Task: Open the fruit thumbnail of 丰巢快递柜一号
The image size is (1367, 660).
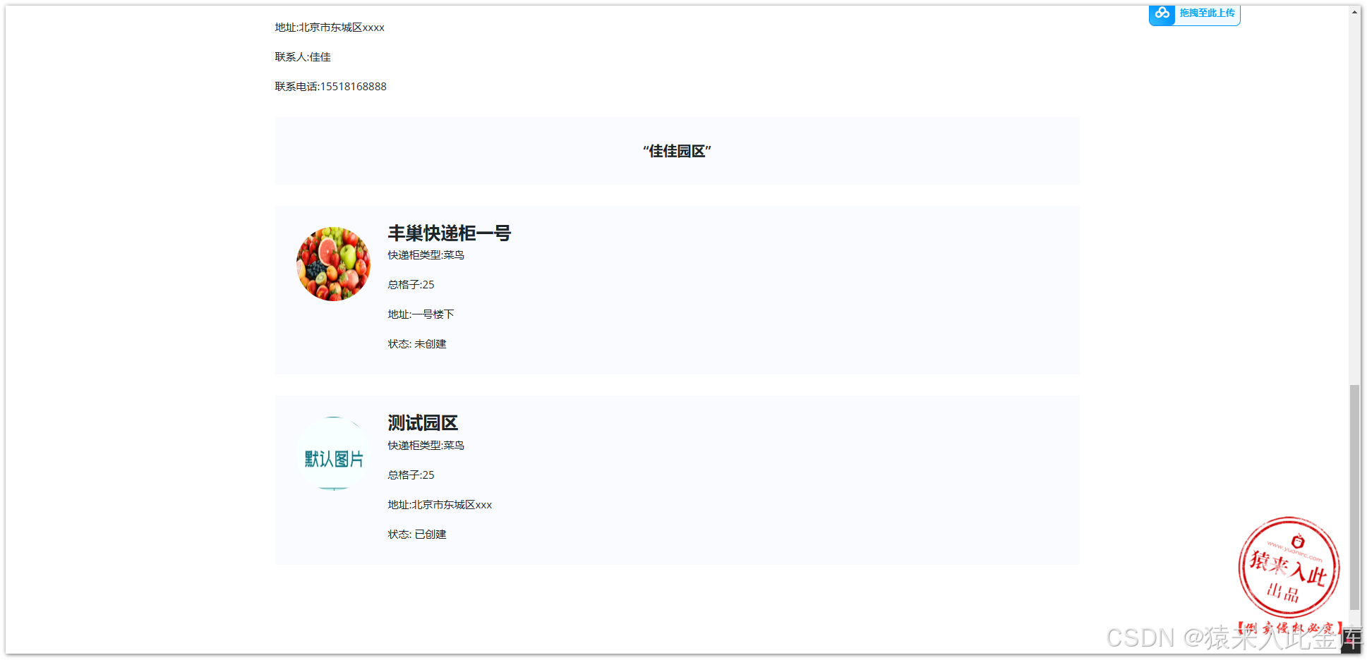Action: click(333, 264)
